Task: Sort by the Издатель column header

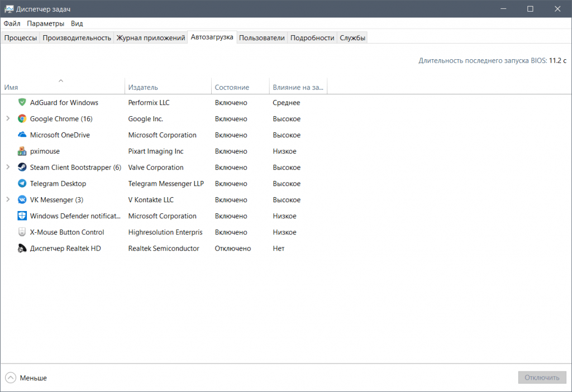Action: coord(143,88)
